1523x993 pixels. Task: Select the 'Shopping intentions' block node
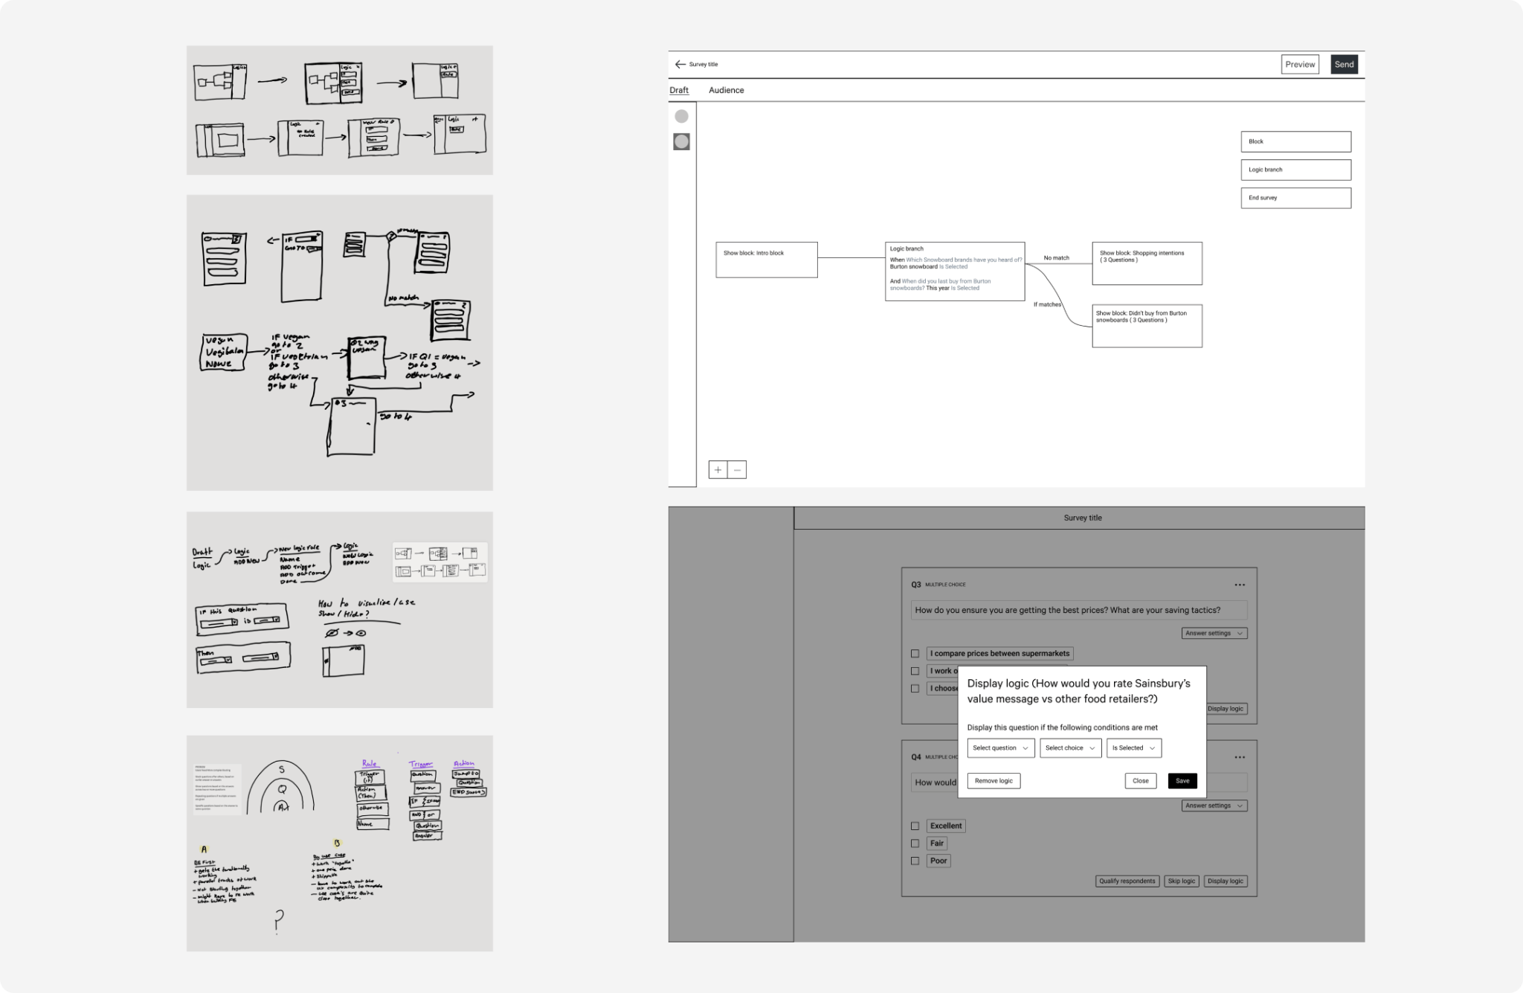[1147, 263]
